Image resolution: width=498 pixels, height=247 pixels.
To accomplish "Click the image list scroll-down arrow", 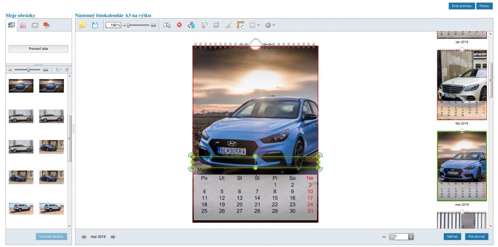I will (x=69, y=226).
